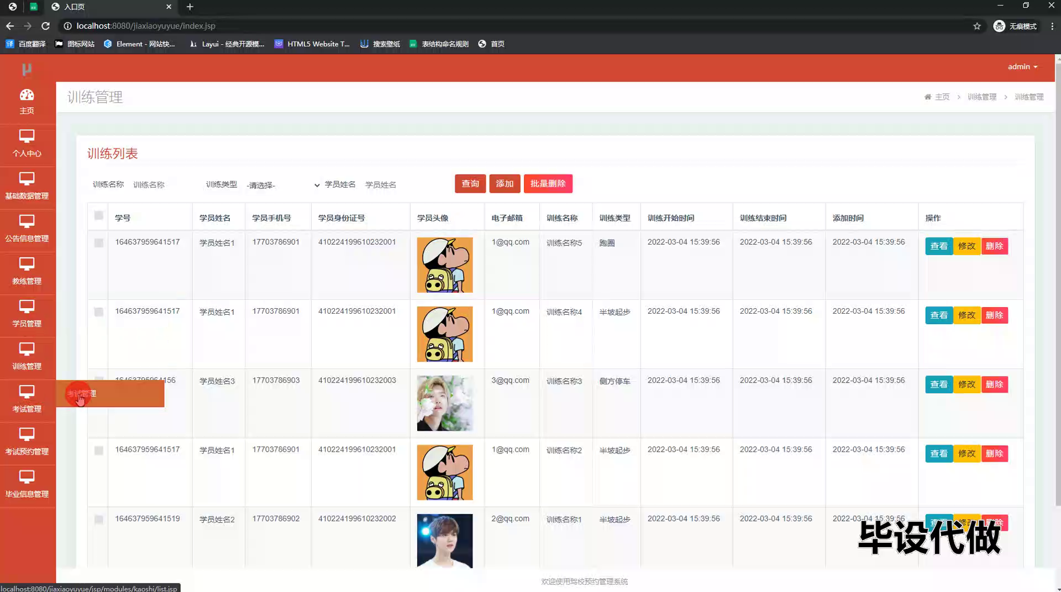
Task: Click the browser back arrow
Action: tap(10, 26)
